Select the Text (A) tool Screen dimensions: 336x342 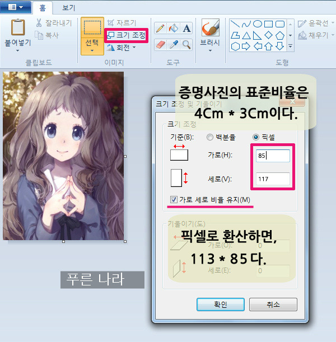click(186, 28)
